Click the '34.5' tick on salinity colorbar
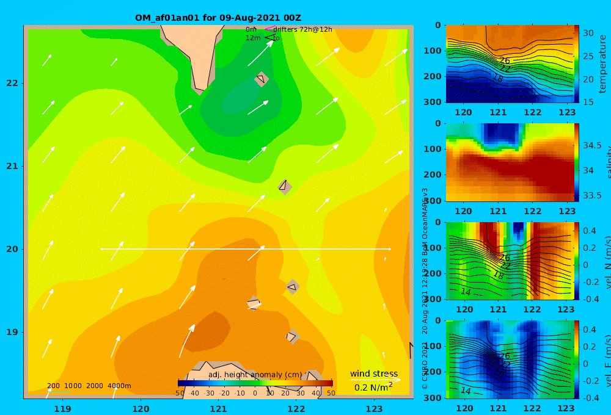Screen dimensions: 611x415 click(x=592, y=145)
